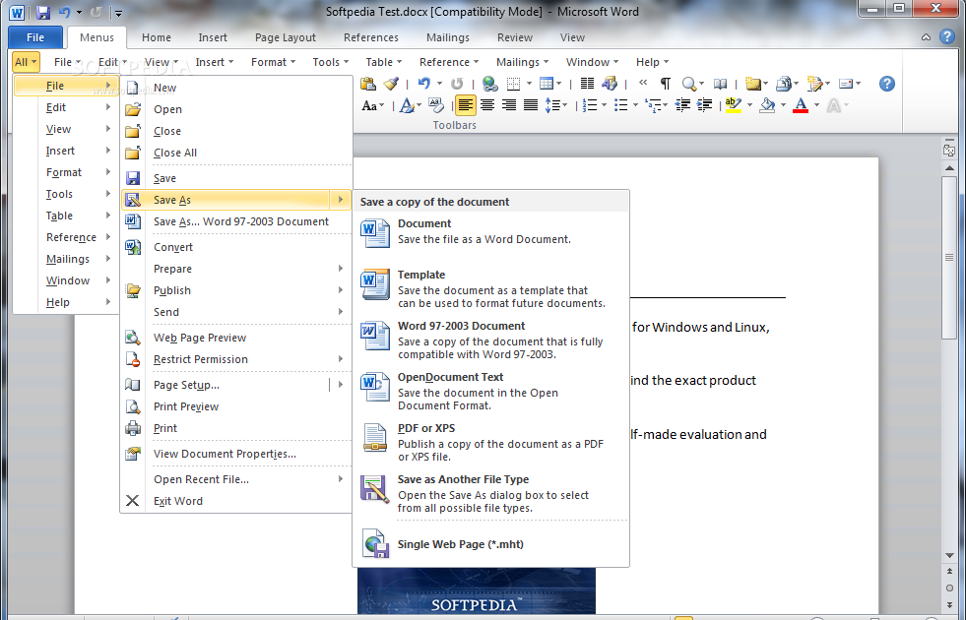Click the WordArt/drawing icon in toolbar
Screen dimensions: 966x620
(x=610, y=84)
